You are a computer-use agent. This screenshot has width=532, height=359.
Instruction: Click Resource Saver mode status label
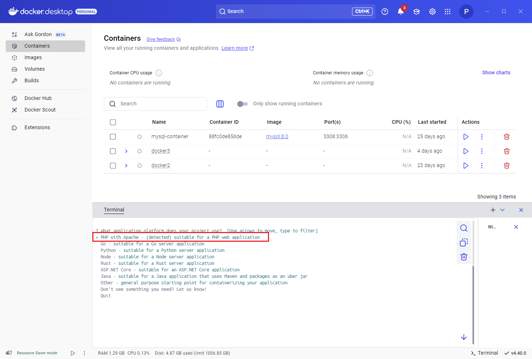37,353
